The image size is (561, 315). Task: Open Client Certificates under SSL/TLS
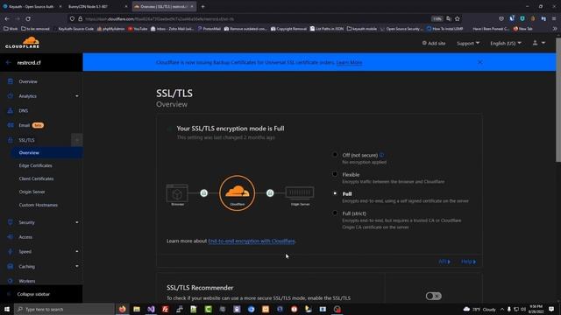pyautogui.click(x=36, y=178)
